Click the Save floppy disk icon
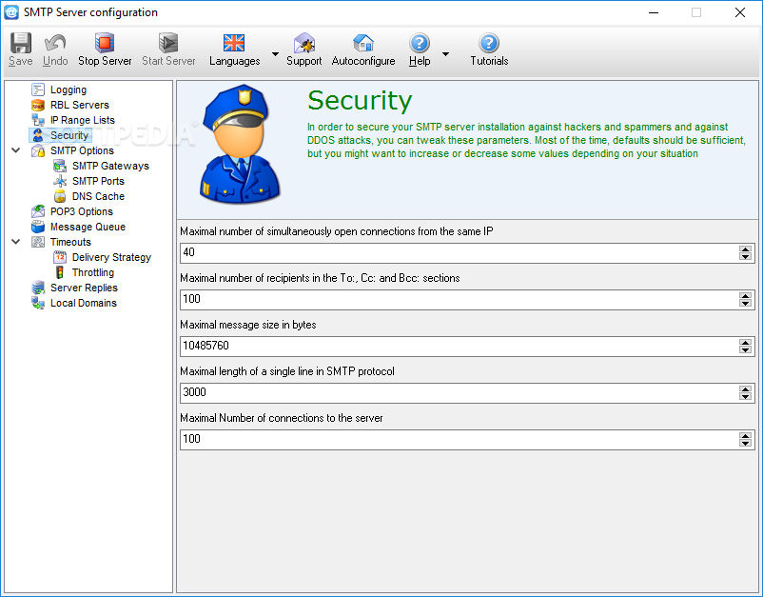Viewport: 763px width, 597px height. pyautogui.click(x=21, y=43)
